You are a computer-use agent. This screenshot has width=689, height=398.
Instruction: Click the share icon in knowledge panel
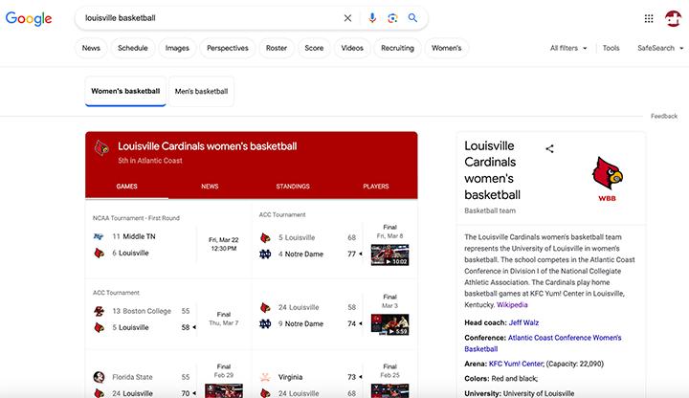pos(549,149)
